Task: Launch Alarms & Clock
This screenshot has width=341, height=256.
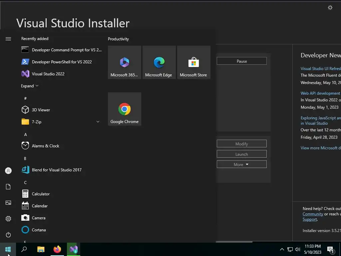Action: pyautogui.click(x=62, y=146)
